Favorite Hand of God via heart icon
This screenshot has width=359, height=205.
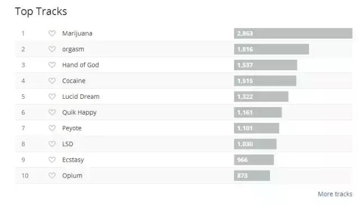pyautogui.click(x=52, y=65)
